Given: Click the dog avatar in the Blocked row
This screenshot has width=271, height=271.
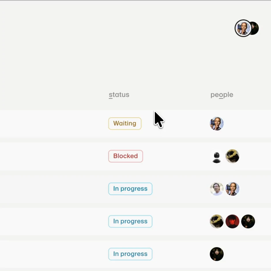Looking at the screenshot, I should [x=232, y=156].
